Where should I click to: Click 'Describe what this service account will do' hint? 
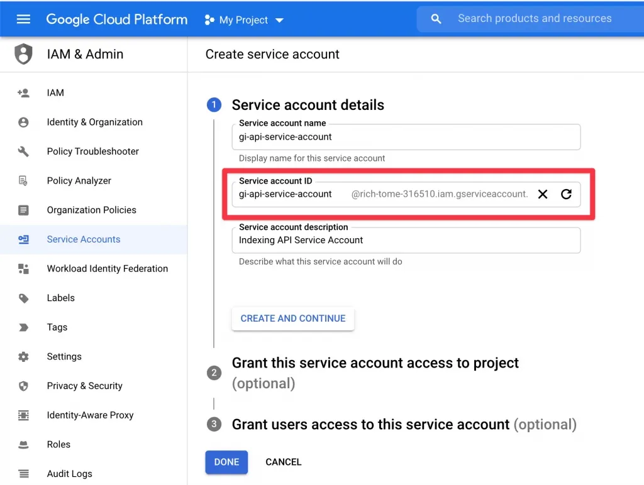[x=320, y=262]
